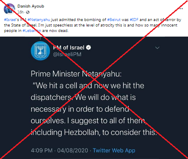Screen dimensions: 188x159
Task: Click the public globe privacy icon
Action: (x=28, y=12)
